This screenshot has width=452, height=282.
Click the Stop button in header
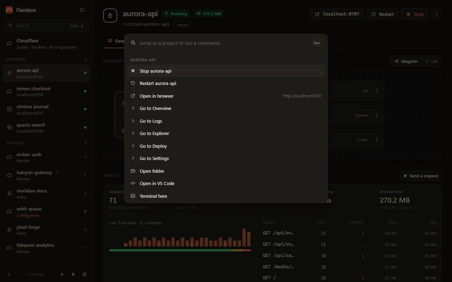pyautogui.click(x=415, y=14)
